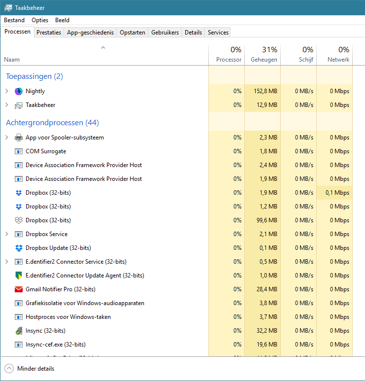Click the Gmail Notifier Pro envelope icon
This screenshot has width=365, height=381.
tap(19, 289)
